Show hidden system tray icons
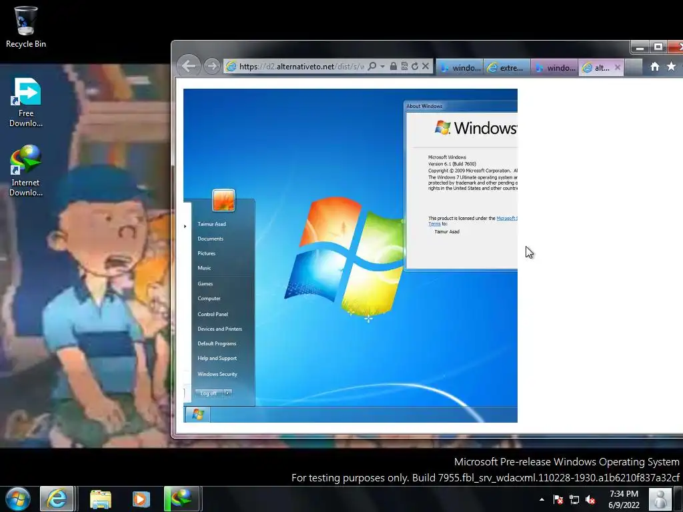Image resolution: width=683 pixels, height=512 pixels. point(542,499)
